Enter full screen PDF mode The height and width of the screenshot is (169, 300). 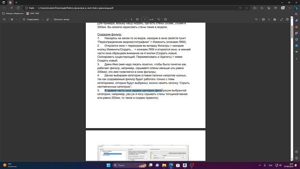tap(282, 19)
